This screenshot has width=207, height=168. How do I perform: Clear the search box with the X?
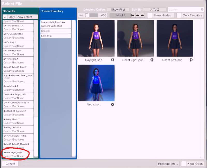pos(202,10)
